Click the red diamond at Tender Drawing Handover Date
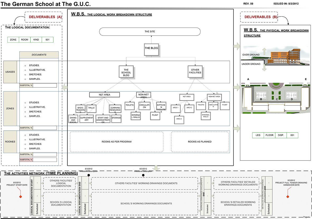The image size is (312, 219). pyautogui.click(x=288, y=197)
